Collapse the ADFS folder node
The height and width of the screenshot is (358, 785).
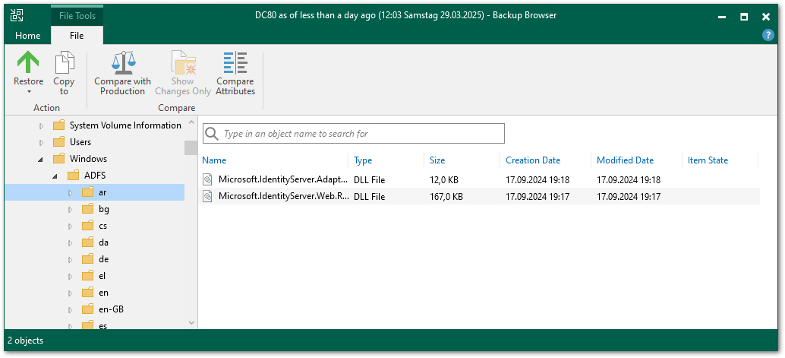pyautogui.click(x=55, y=176)
